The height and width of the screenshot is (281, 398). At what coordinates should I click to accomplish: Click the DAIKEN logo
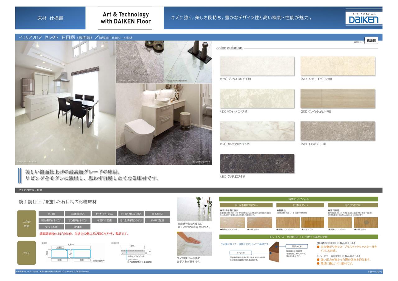[x=363, y=18]
